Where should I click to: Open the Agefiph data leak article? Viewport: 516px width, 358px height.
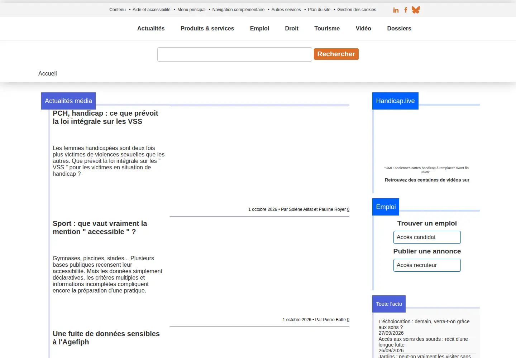pyautogui.click(x=106, y=338)
